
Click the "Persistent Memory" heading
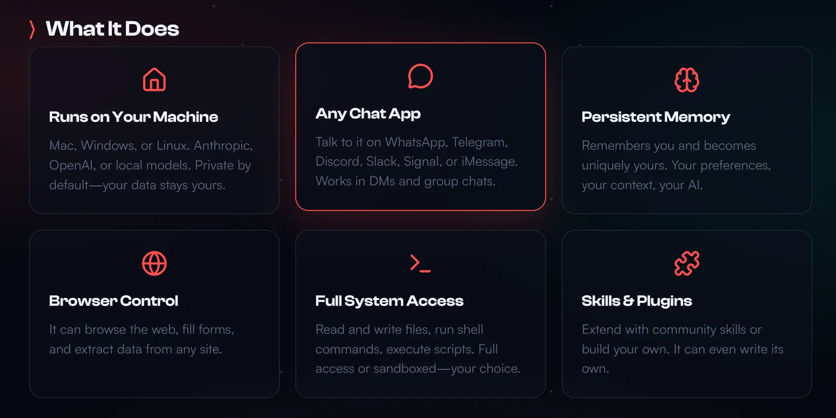tap(656, 117)
